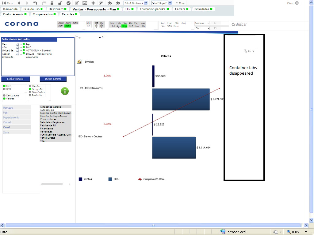Click the Plan legend color swatch
Image resolution: width=314 pixels, height=235 pixels.
point(110,179)
